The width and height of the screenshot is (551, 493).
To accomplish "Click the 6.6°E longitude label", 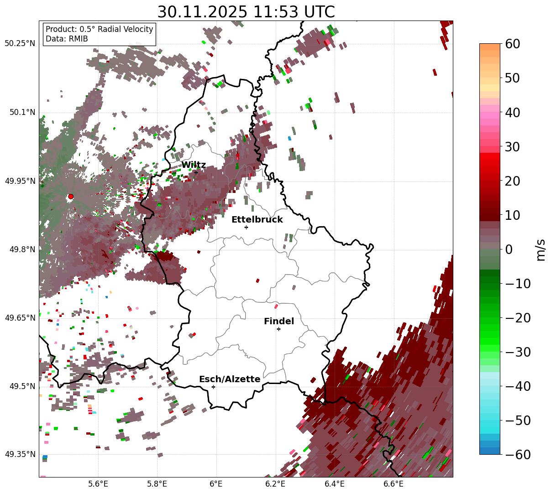I will (394, 484).
